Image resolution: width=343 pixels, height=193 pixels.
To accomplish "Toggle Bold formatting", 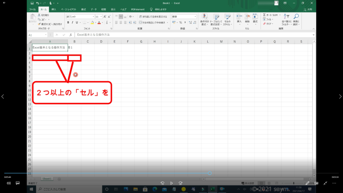I will click(x=68, y=22).
